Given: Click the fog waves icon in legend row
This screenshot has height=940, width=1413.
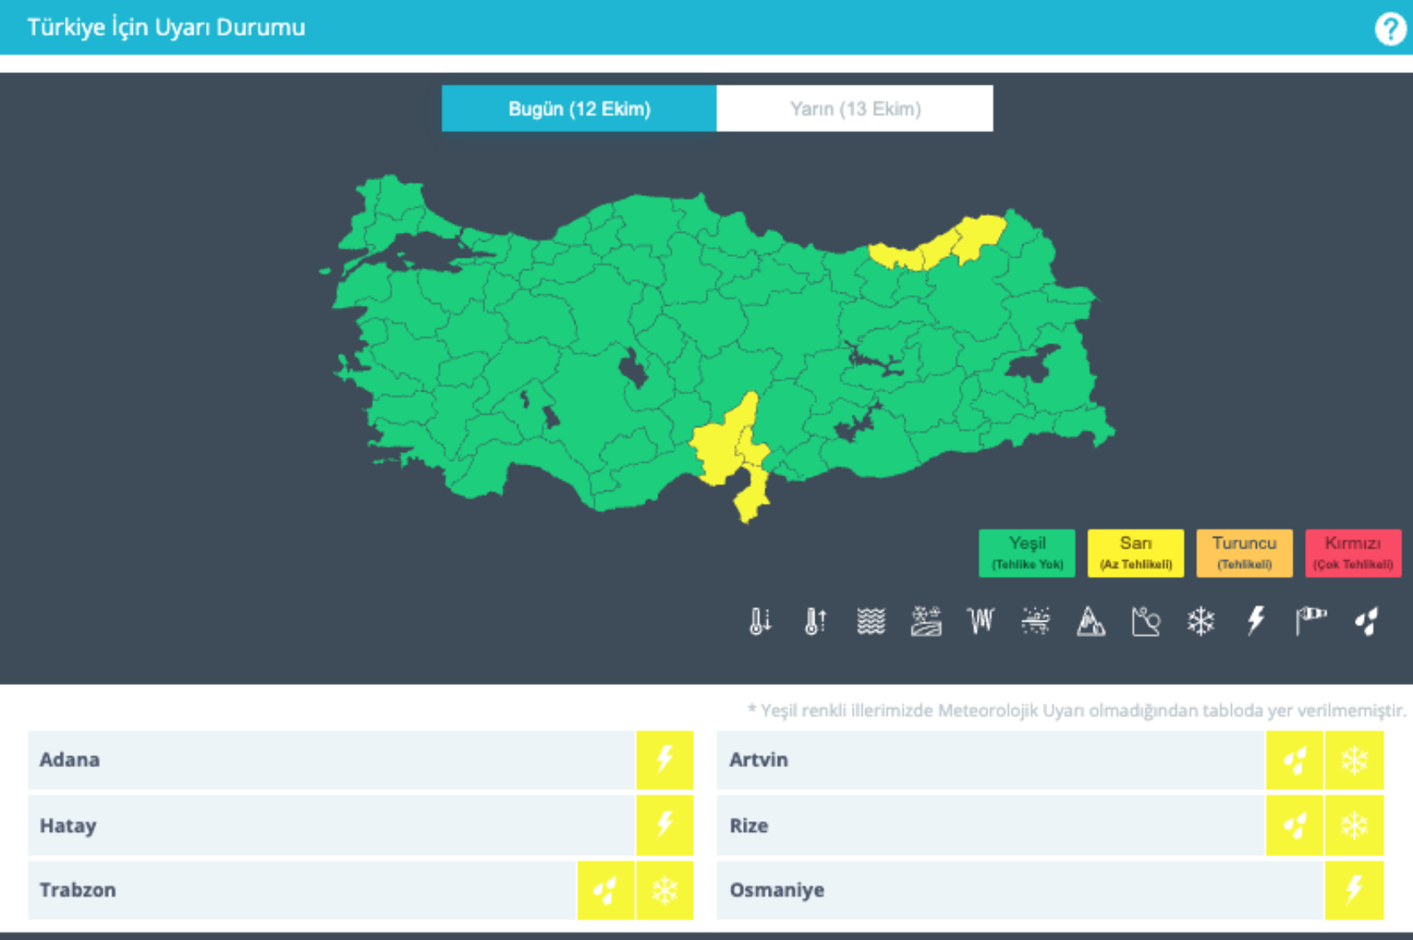Looking at the screenshot, I should [870, 621].
